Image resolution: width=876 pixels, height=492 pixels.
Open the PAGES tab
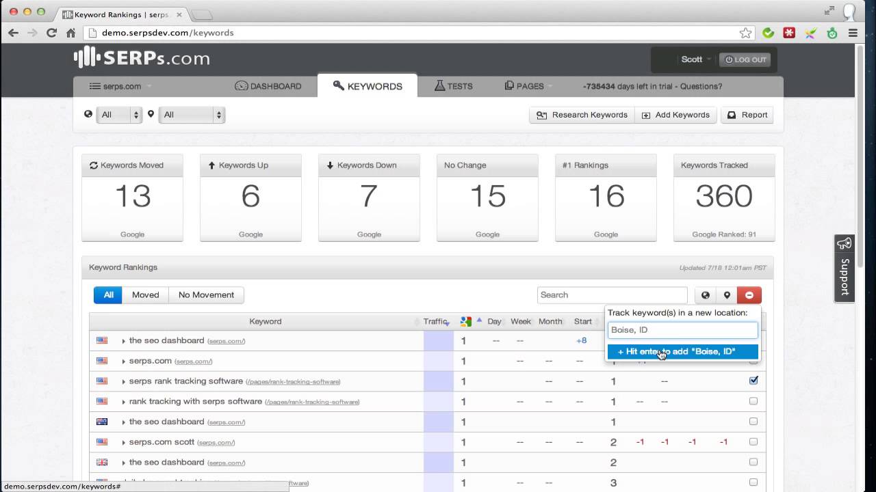[524, 86]
